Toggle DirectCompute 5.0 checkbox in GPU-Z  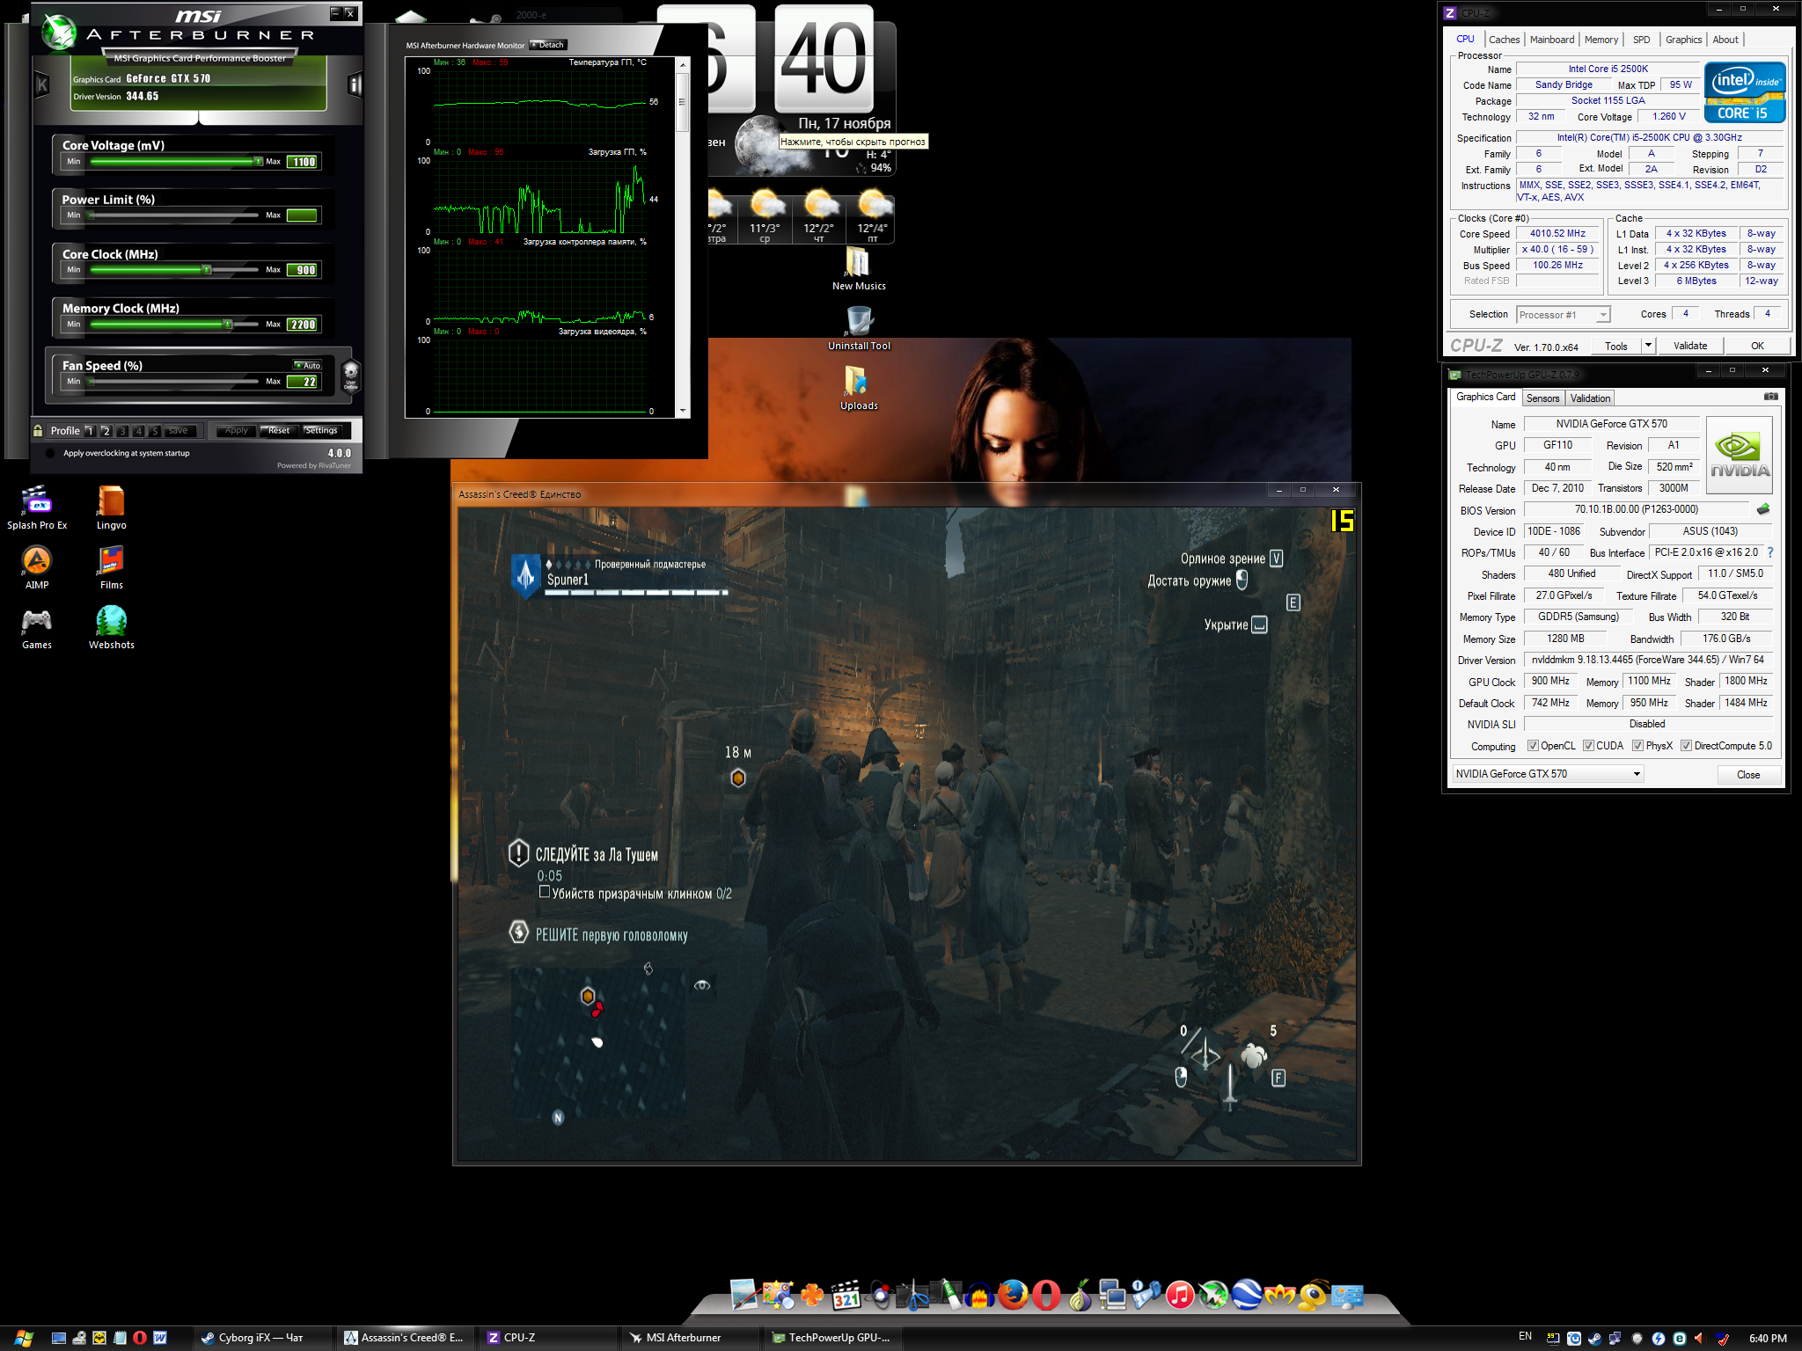[x=1686, y=746]
